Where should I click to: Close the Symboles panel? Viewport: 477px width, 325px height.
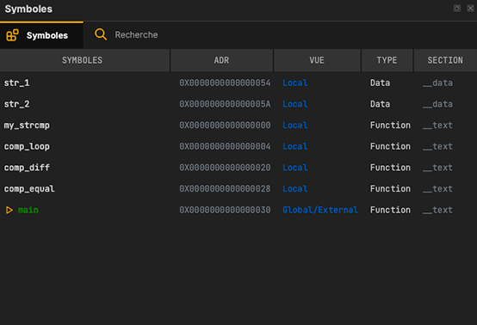pos(470,9)
